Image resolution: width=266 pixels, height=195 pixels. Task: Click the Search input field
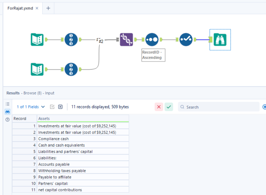click(x=219, y=107)
